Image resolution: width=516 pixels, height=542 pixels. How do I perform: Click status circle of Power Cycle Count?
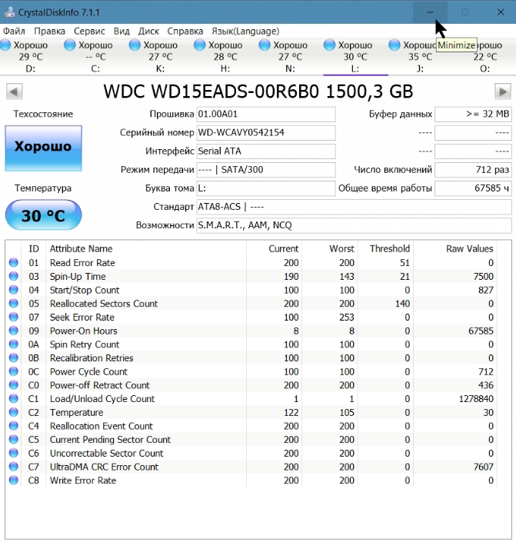(x=14, y=371)
